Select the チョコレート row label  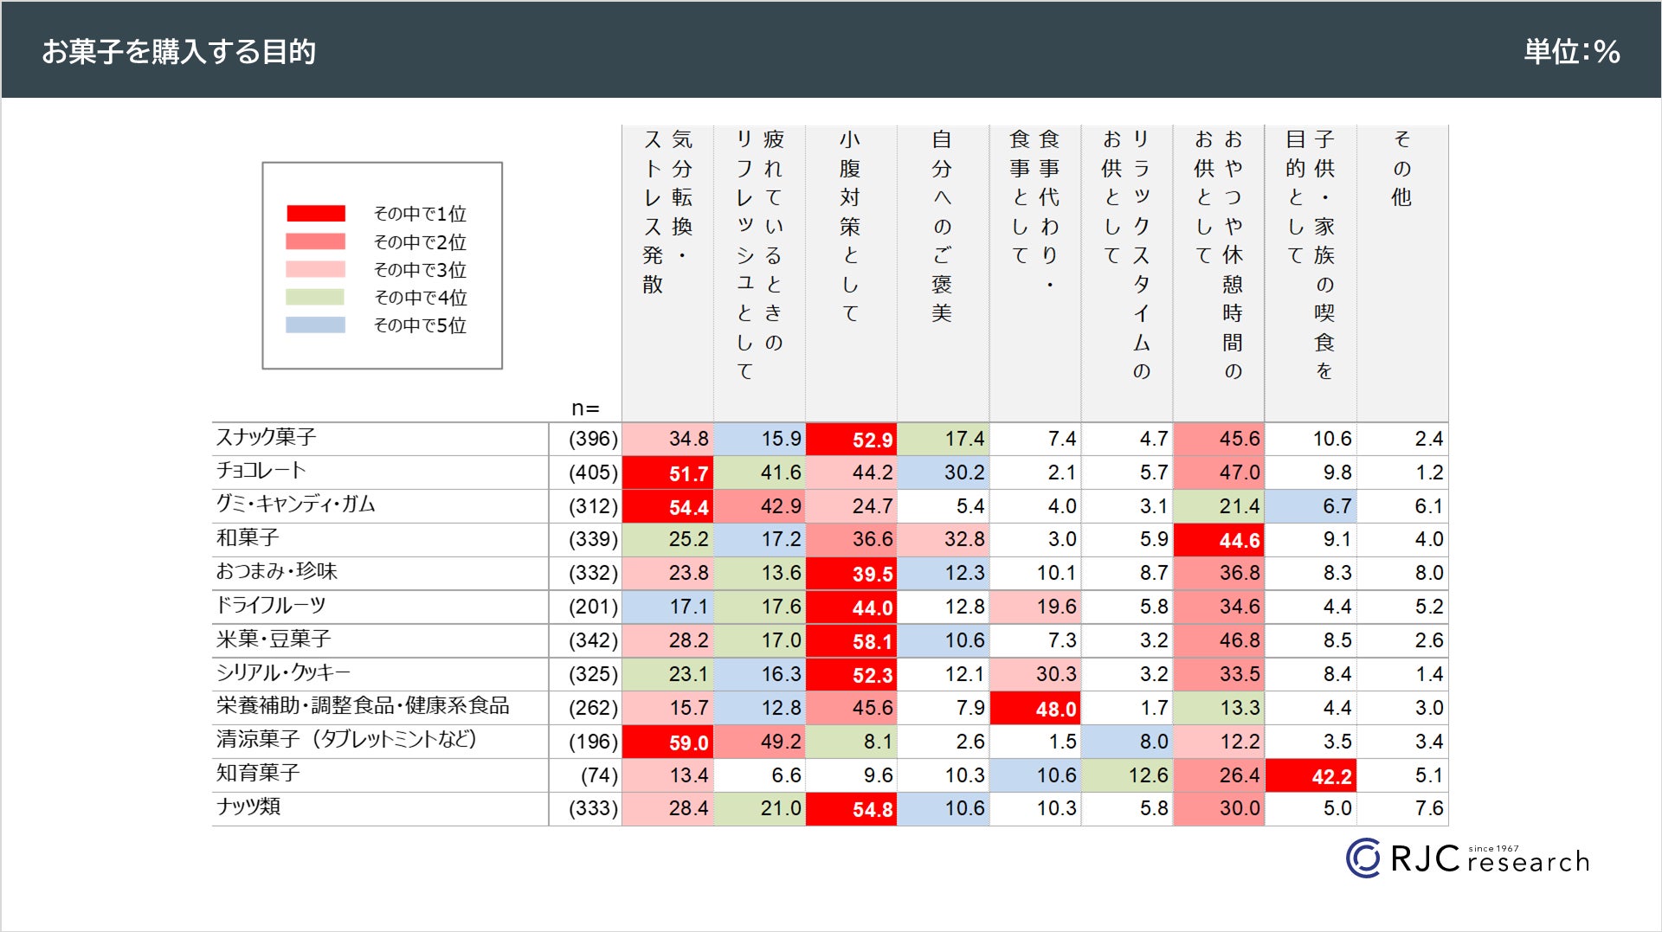261,471
